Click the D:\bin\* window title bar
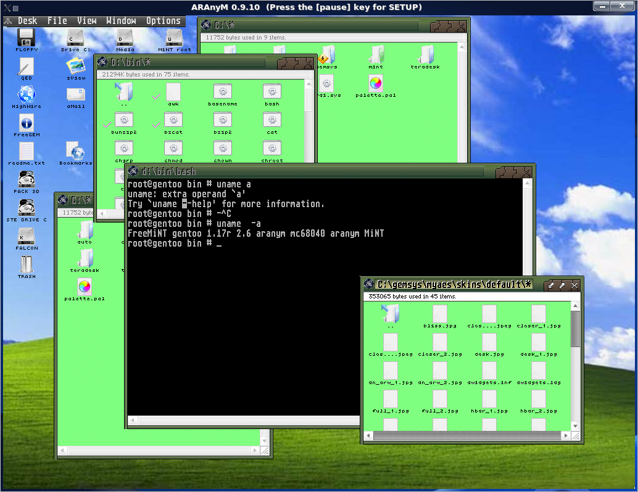This screenshot has height=492, width=638. 187,62
